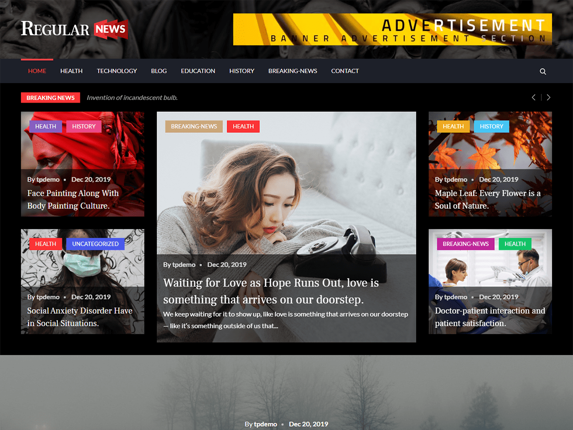This screenshot has width=573, height=430.
Task: Click the Regular News logo
Action: (x=74, y=29)
